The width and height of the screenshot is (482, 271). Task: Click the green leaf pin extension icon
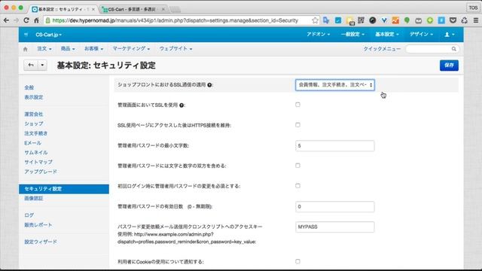coord(407,20)
